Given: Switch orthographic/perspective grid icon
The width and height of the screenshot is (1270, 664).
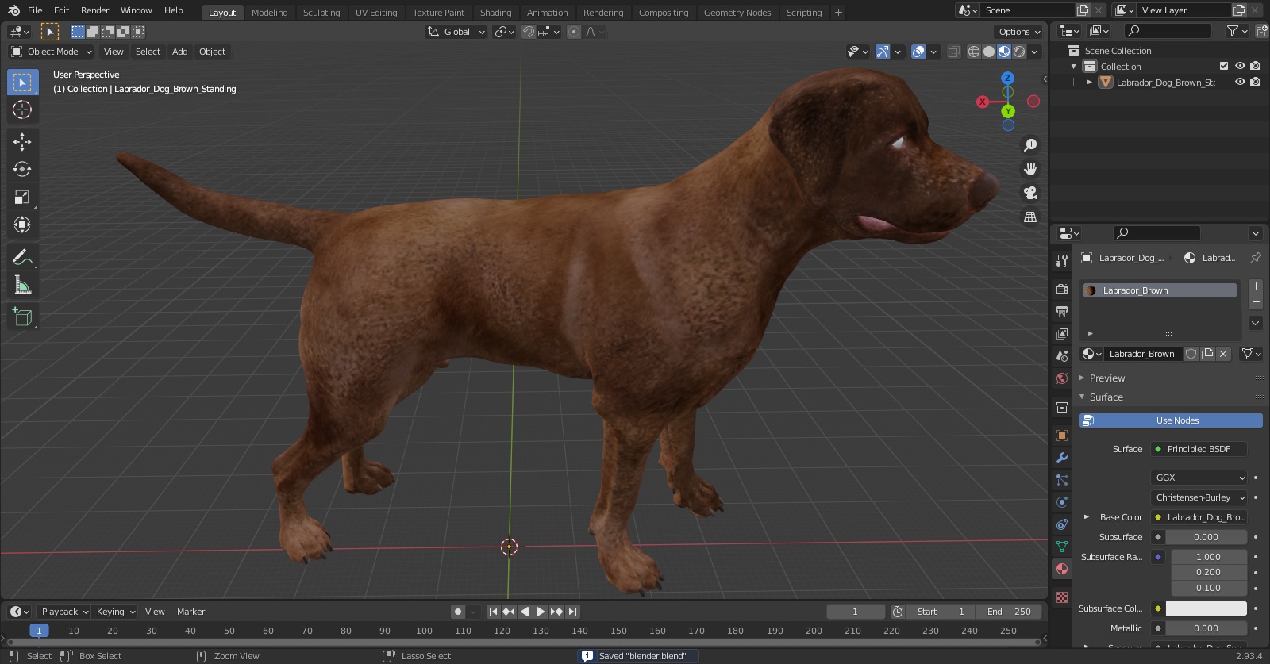Looking at the screenshot, I should 1030,217.
